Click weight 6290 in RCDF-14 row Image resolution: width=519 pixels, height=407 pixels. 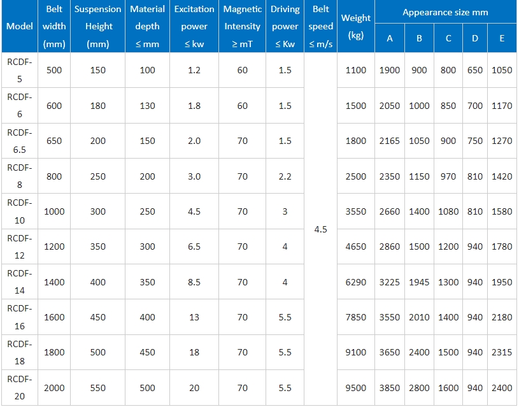tap(356, 282)
